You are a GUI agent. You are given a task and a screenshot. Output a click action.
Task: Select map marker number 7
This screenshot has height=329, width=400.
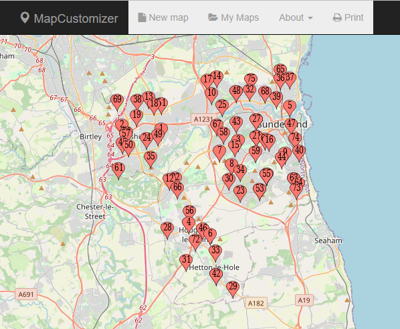pyautogui.click(x=219, y=151)
